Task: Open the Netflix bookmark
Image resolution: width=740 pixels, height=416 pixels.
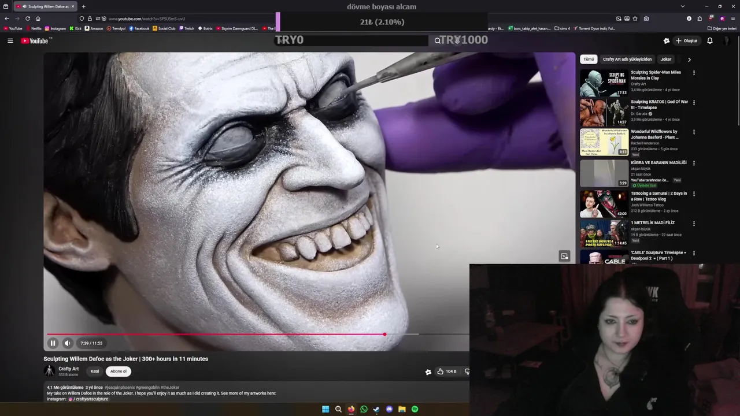Action: [34, 28]
